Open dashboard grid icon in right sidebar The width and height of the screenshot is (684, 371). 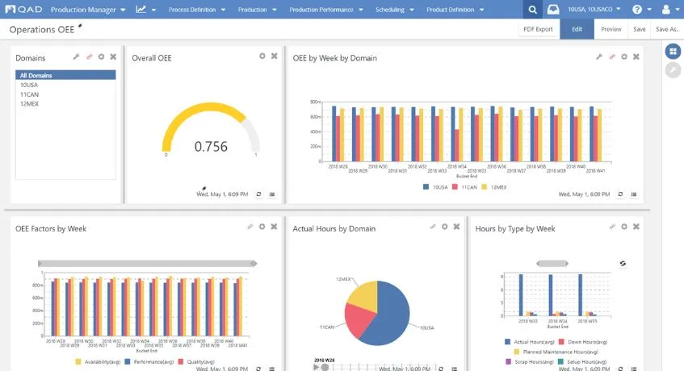(673, 52)
